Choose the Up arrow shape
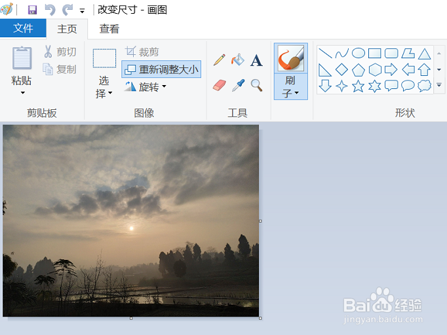Viewport: 447px width, 335px height. 425,69
